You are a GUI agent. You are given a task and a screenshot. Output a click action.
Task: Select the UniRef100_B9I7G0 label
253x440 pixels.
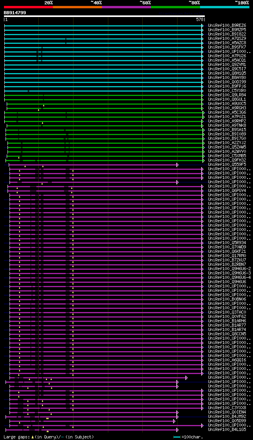(x=227, y=139)
